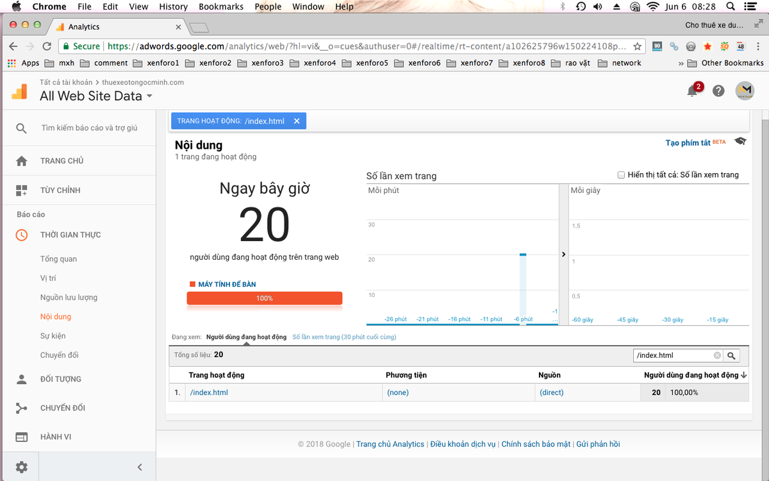
Task: Open Trang chủ Analytics footer link
Action: click(390, 444)
